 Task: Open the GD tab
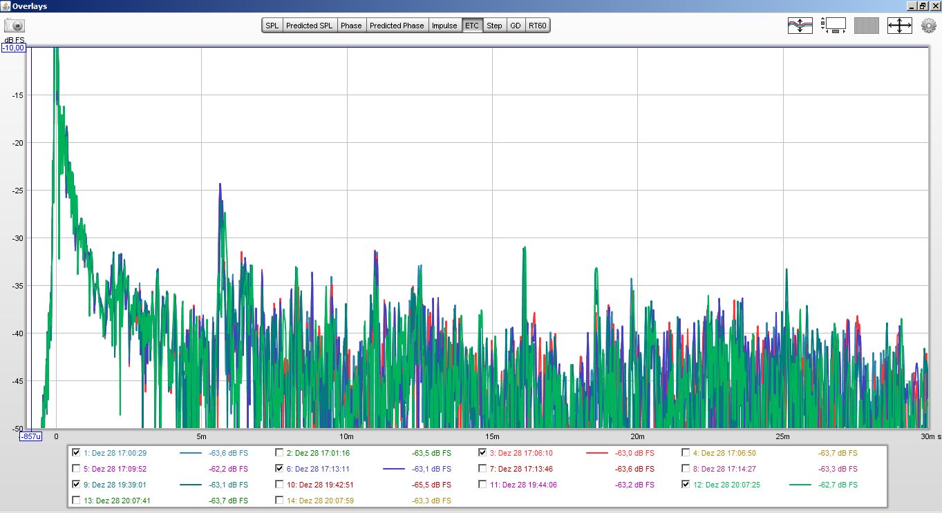516,26
